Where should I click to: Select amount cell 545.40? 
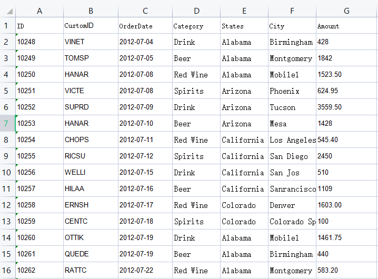coord(346,140)
